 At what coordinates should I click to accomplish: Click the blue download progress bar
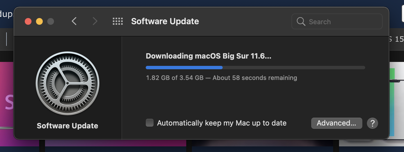pos(184,68)
